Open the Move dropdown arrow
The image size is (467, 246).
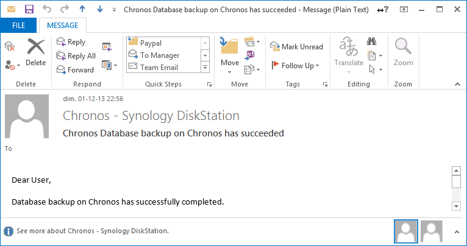(230, 72)
